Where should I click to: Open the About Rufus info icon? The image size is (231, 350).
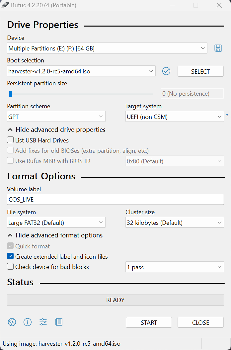pyautogui.click(x=27, y=322)
